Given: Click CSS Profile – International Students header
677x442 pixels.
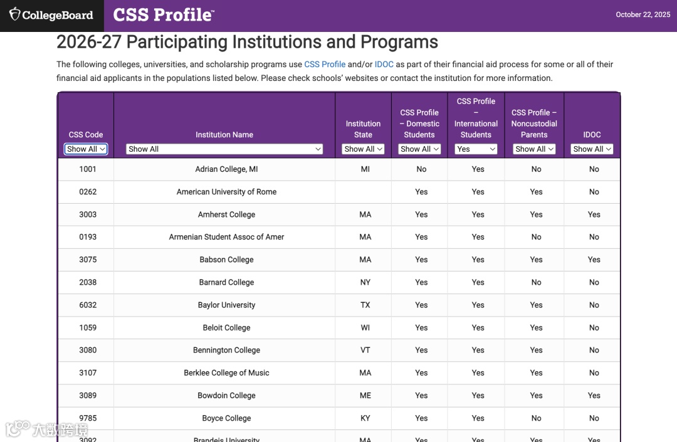Looking at the screenshot, I should 476,118.
